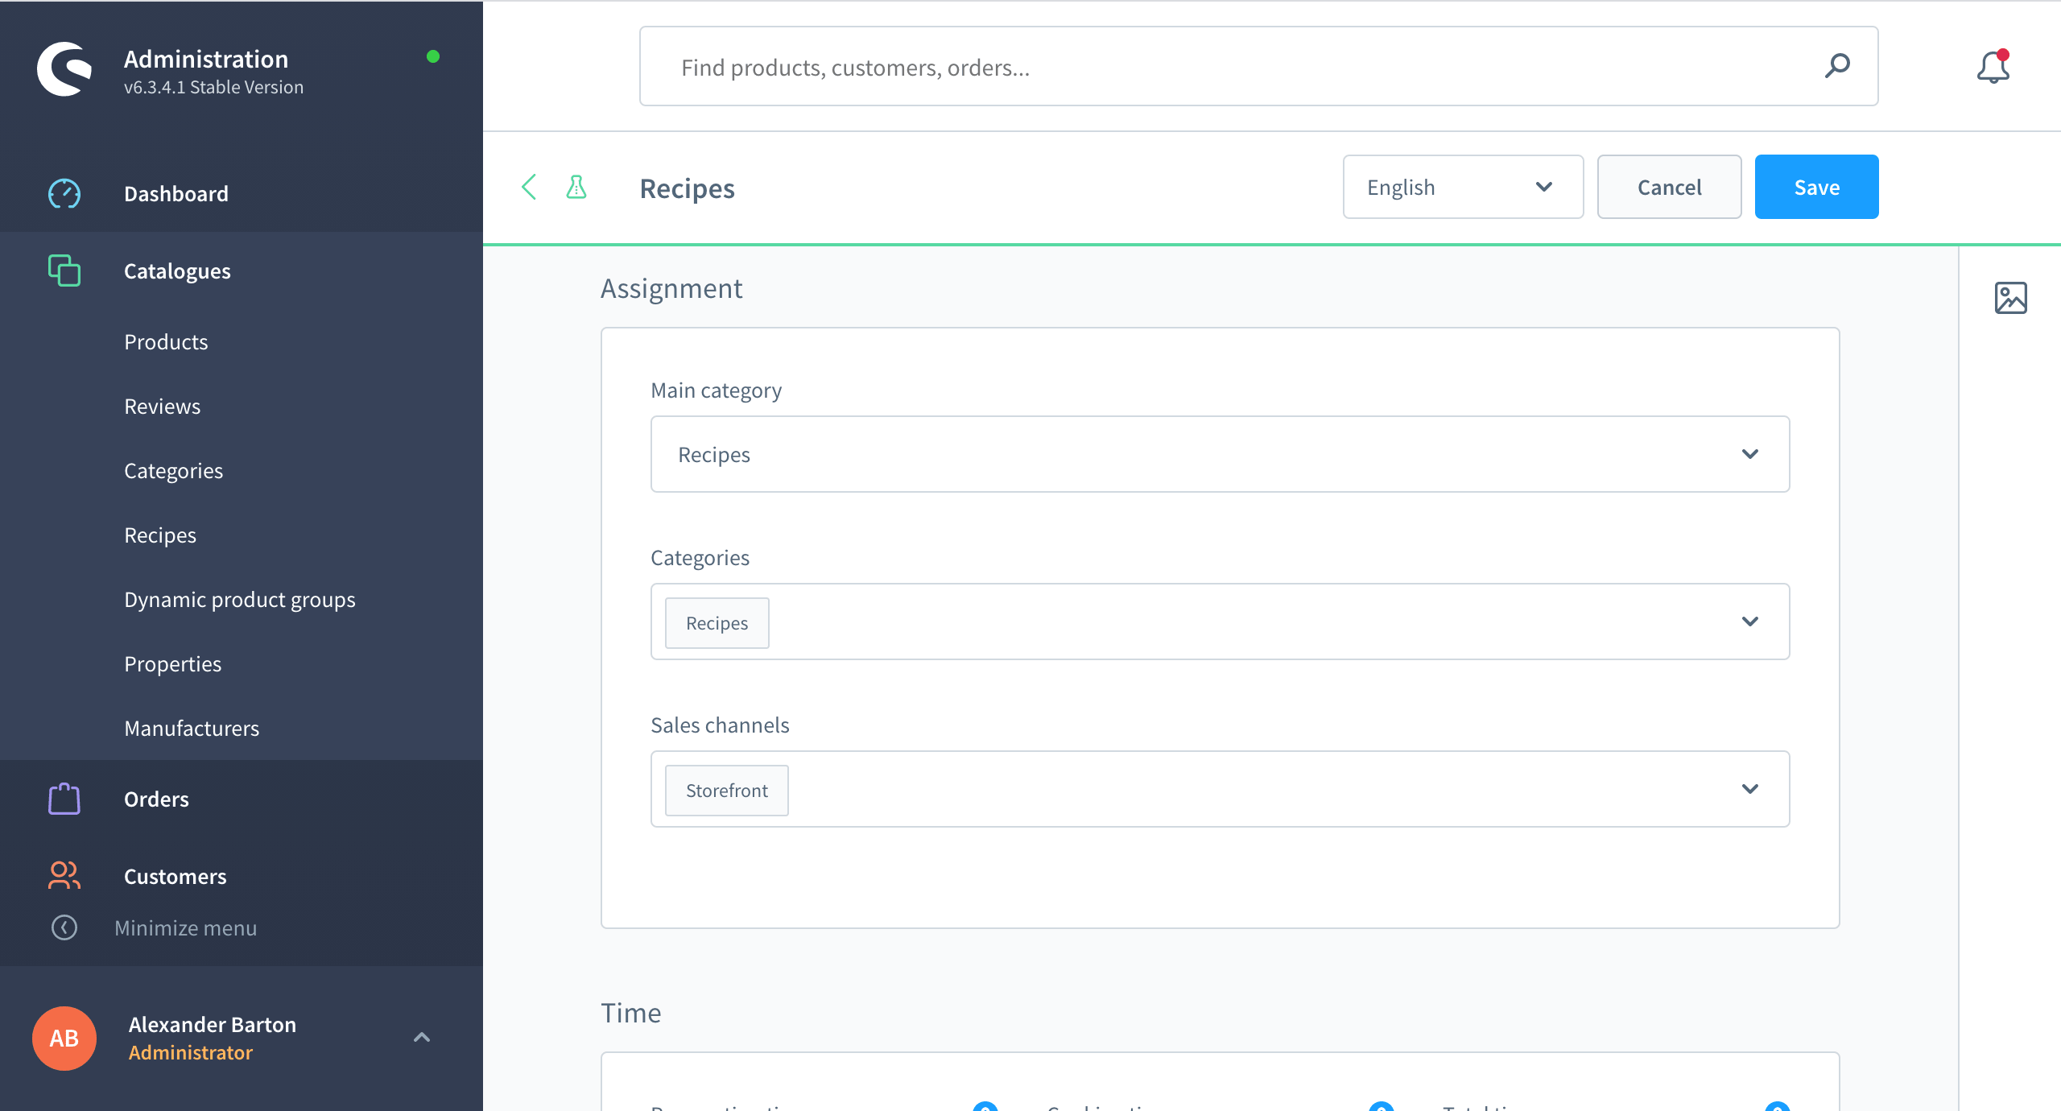The width and height of the screenshot is (2061, 1111).
Task: Open the Products menu item
Action: (x=166, y=341)
